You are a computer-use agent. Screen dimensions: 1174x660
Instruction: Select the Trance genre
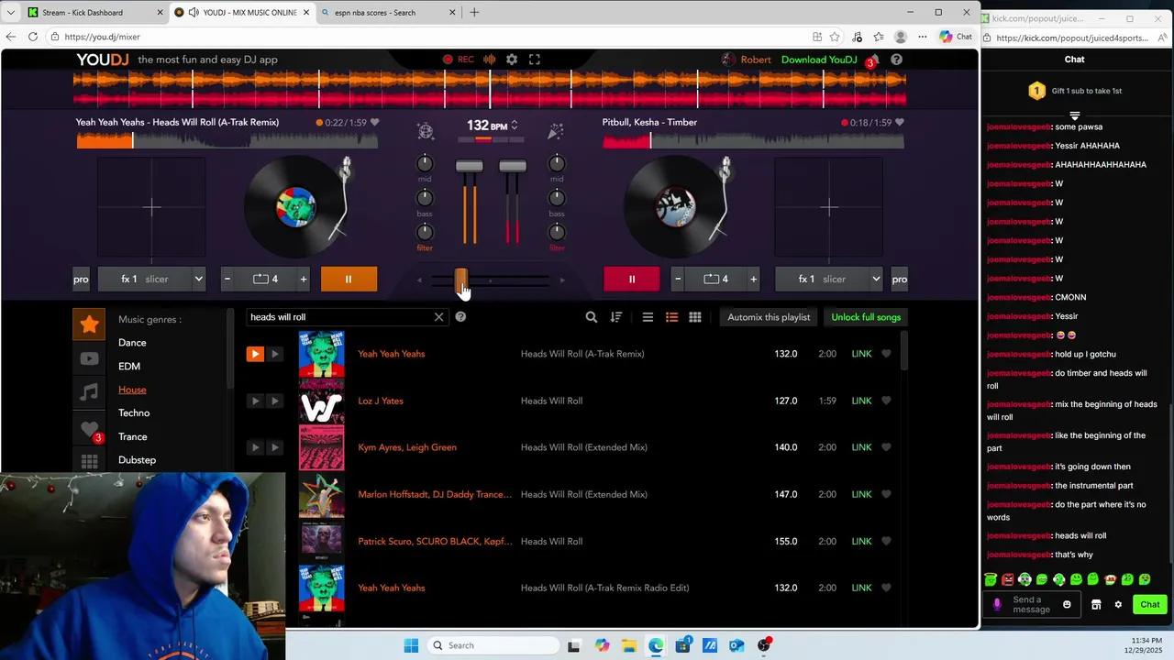[x=133, y=436]
